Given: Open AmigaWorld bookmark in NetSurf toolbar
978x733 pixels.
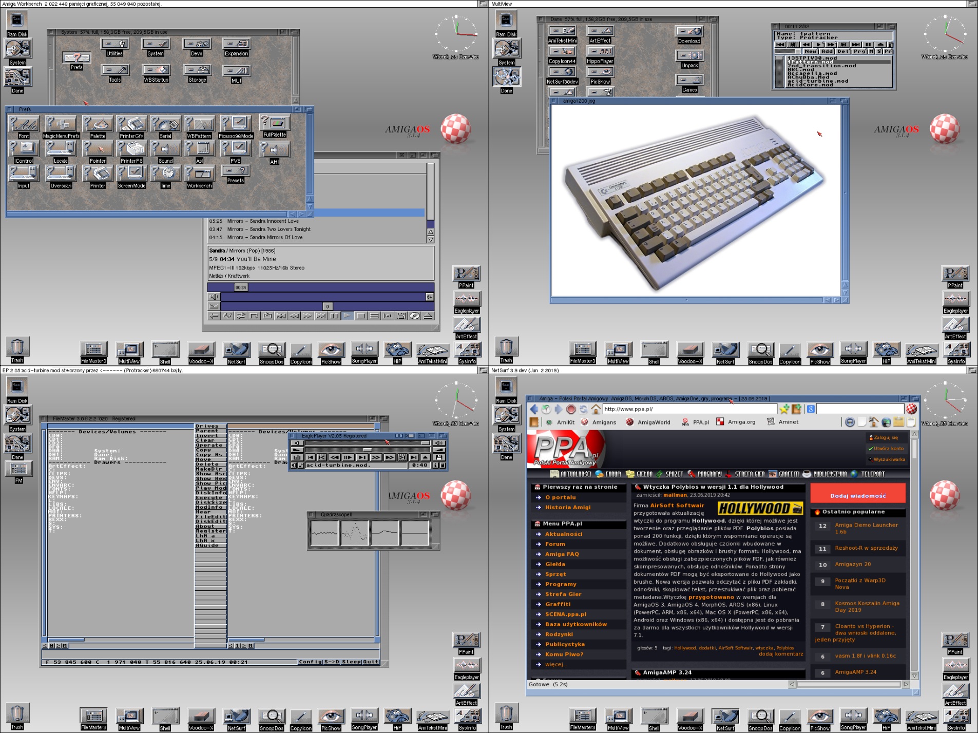Looking at the screenshot, I should pos(648,422).
